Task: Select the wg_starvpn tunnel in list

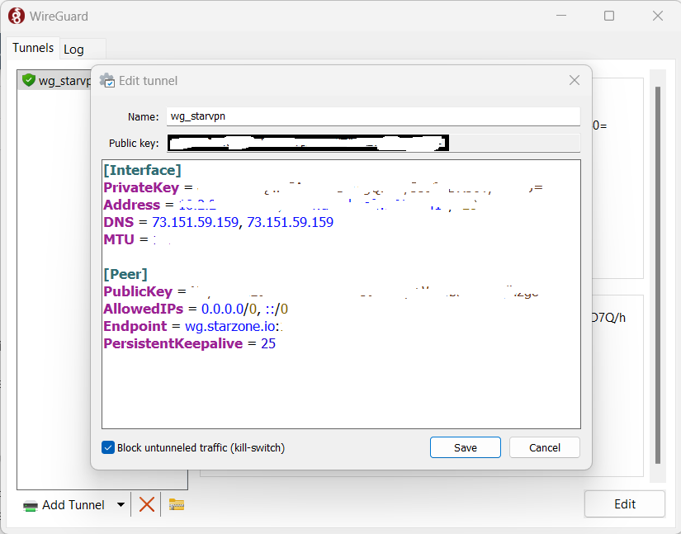Action: point(54,81)
